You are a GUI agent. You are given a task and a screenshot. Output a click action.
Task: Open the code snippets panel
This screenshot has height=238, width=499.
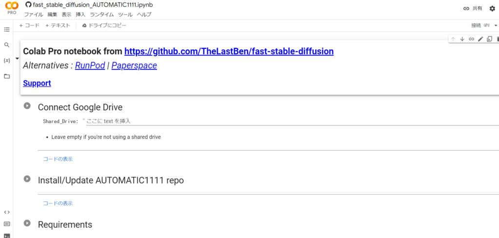(7, 212)
